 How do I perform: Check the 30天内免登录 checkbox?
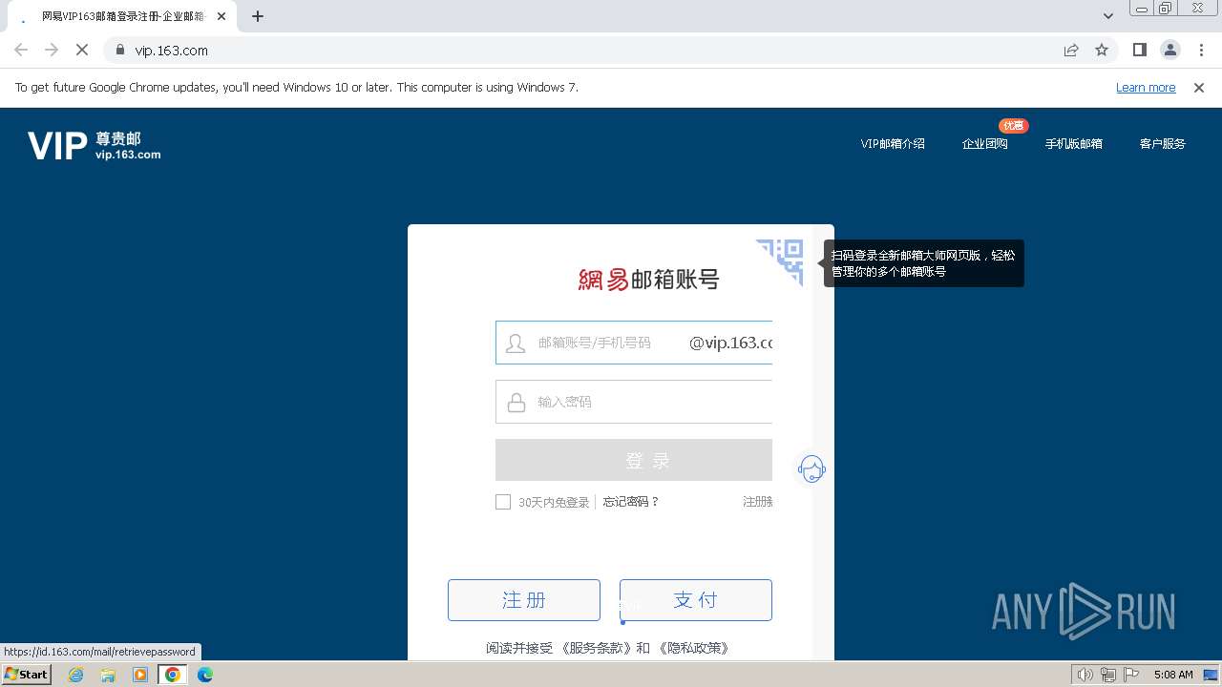[503, 502]
